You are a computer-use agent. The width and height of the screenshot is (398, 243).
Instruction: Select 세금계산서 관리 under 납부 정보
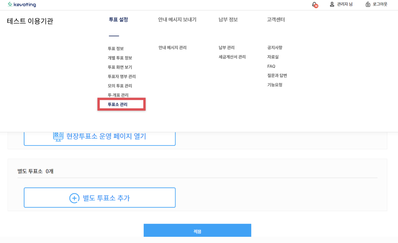pyautogui.click(x=232, y=57)
